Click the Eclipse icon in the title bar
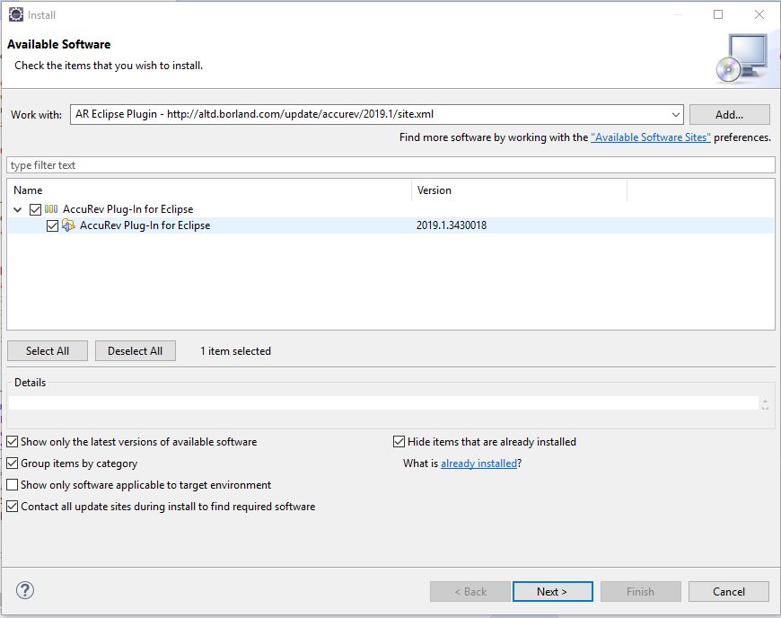Screen dimensions: 781x618 pos(16,14)
